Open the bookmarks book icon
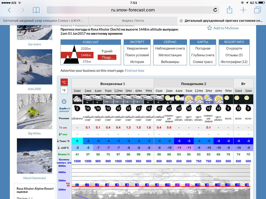Image resolution: width=266 pixels, height=199 pixels. pos(36,10)
